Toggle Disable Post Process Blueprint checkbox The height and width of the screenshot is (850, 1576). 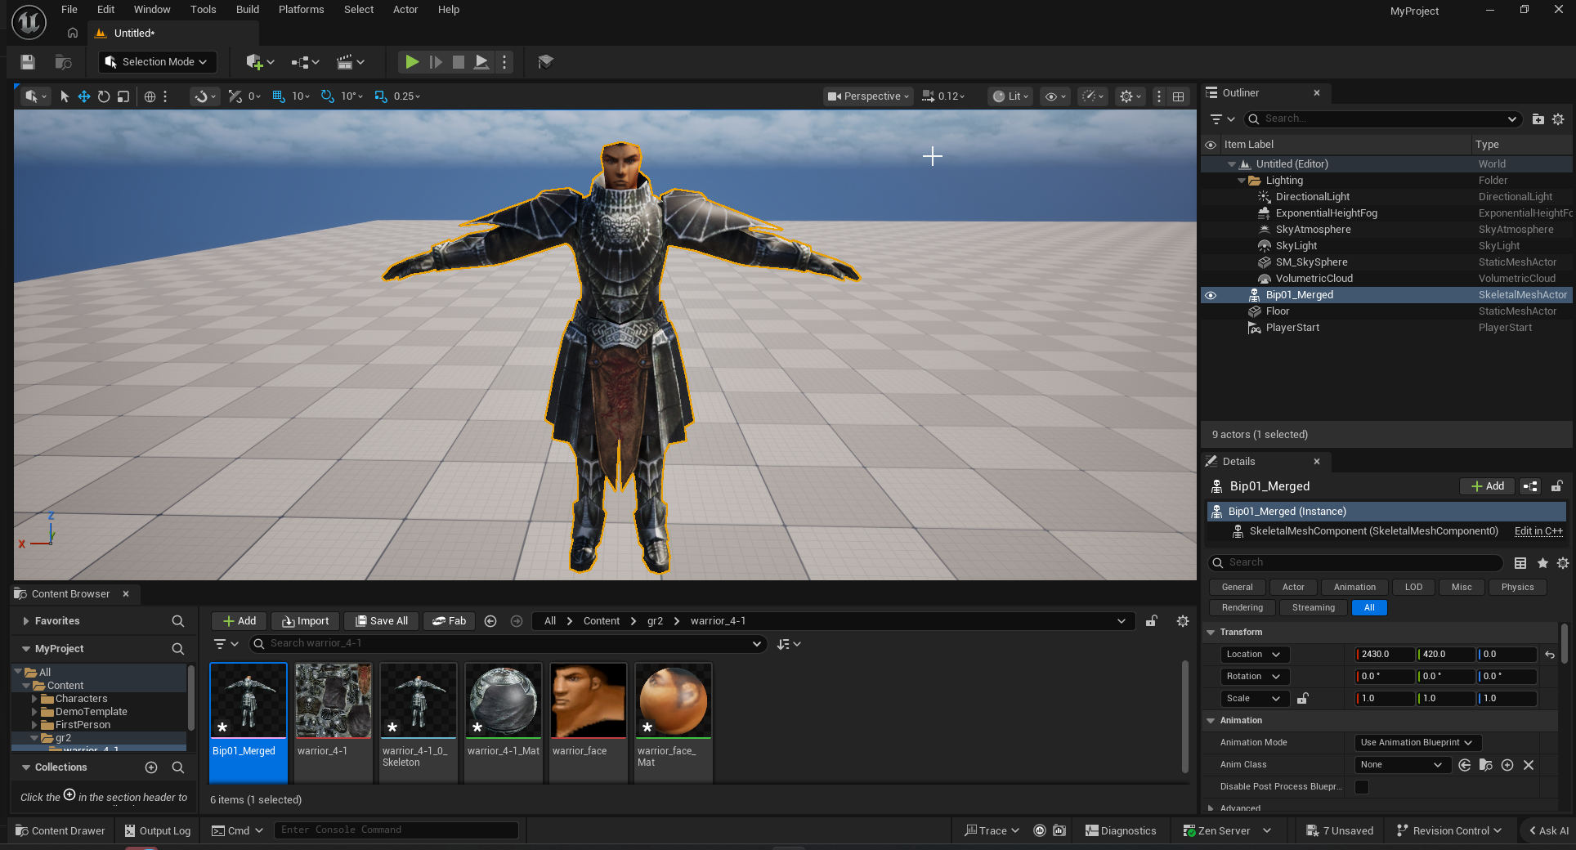(1362, 787)
